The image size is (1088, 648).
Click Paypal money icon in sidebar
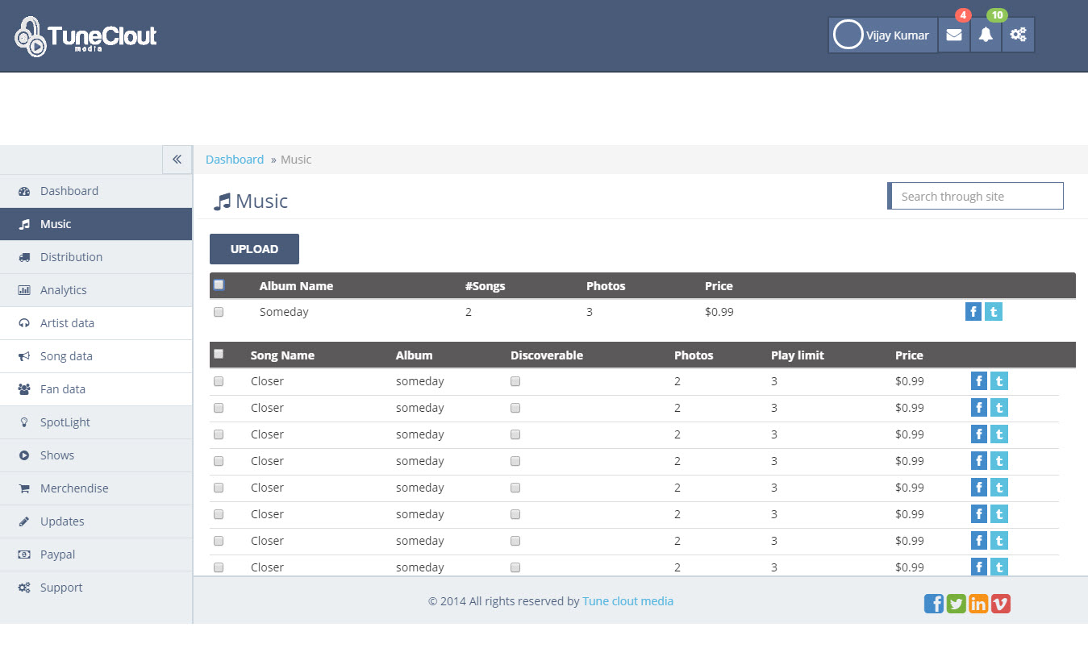pyautogui.click(x=24, y=555)
